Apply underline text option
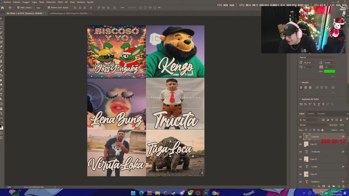The height and width of the screenshot is (196, 349). tap(319, 104)
